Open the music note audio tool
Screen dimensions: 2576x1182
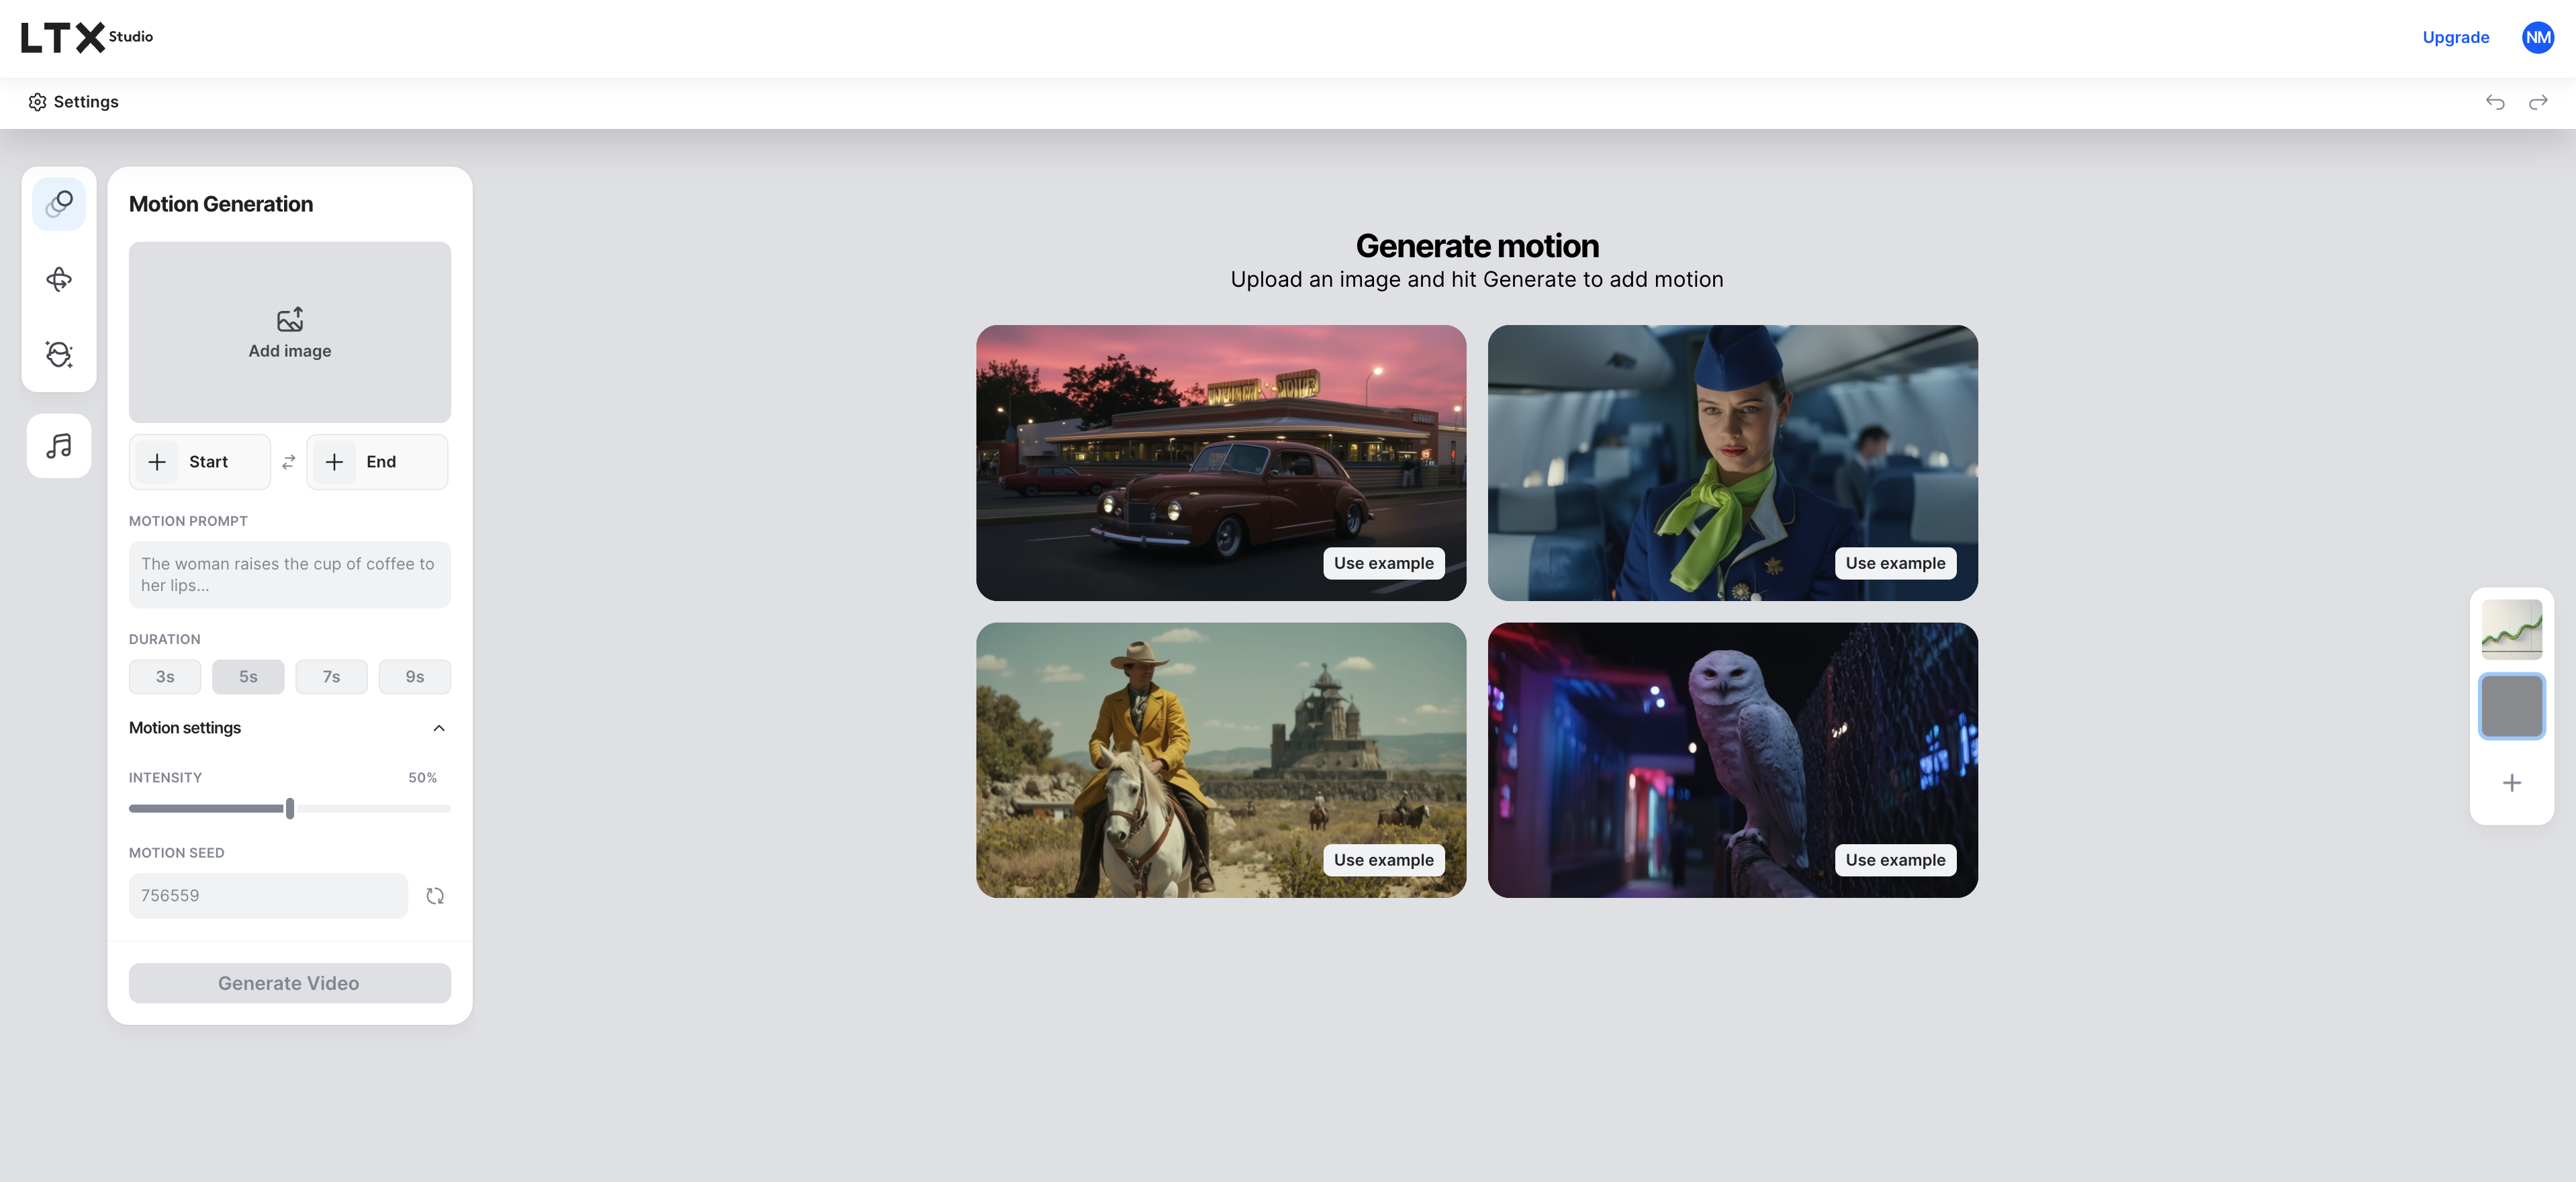(59, 446)
